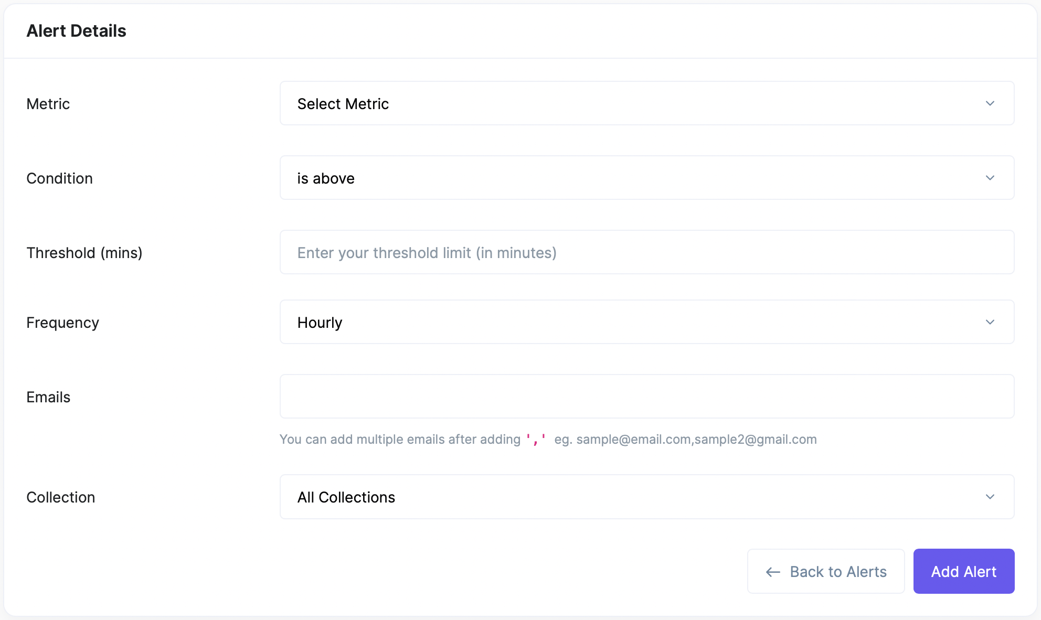This screenshot has width=1041, height=620.
Task: Click the Add Alert button
Action: (964, 571)
